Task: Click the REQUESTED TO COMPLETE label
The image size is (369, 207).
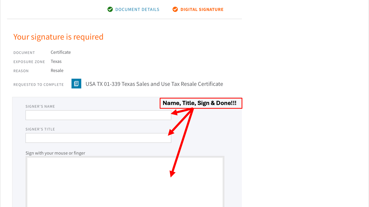Action: 39,85
